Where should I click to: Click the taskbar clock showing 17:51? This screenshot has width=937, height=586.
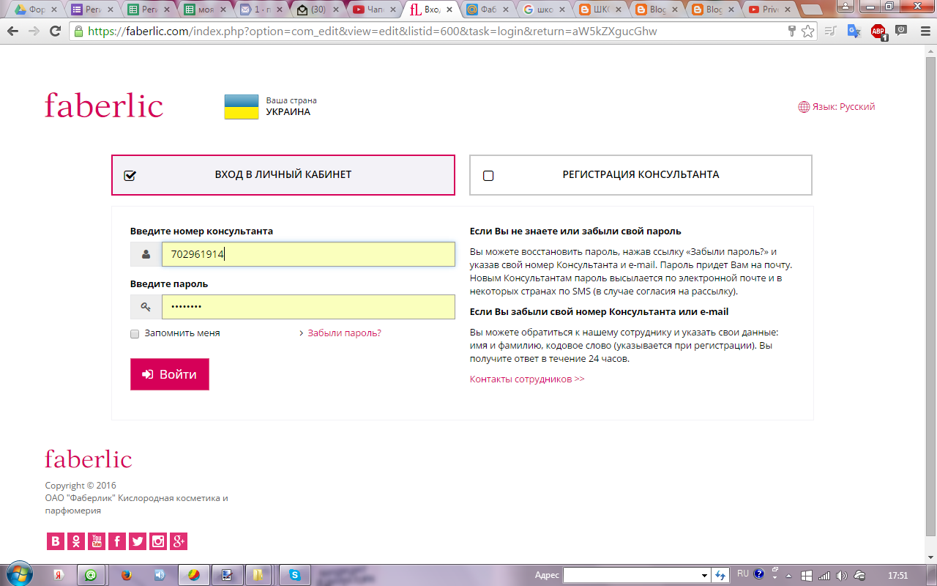click(897, 575)
